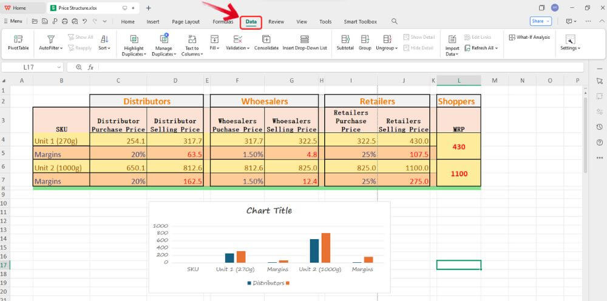Open the Smart Toolbox tab
This screenshot has width=607, height=301.
coord(361,22)
